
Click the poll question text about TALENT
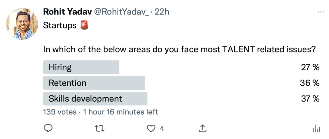179,49
